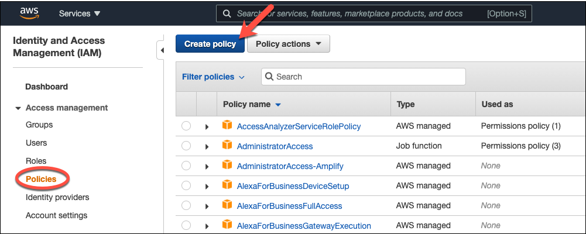Click None cell in AlexaForBusinessFullAccess row

click(x=491, y=205)
